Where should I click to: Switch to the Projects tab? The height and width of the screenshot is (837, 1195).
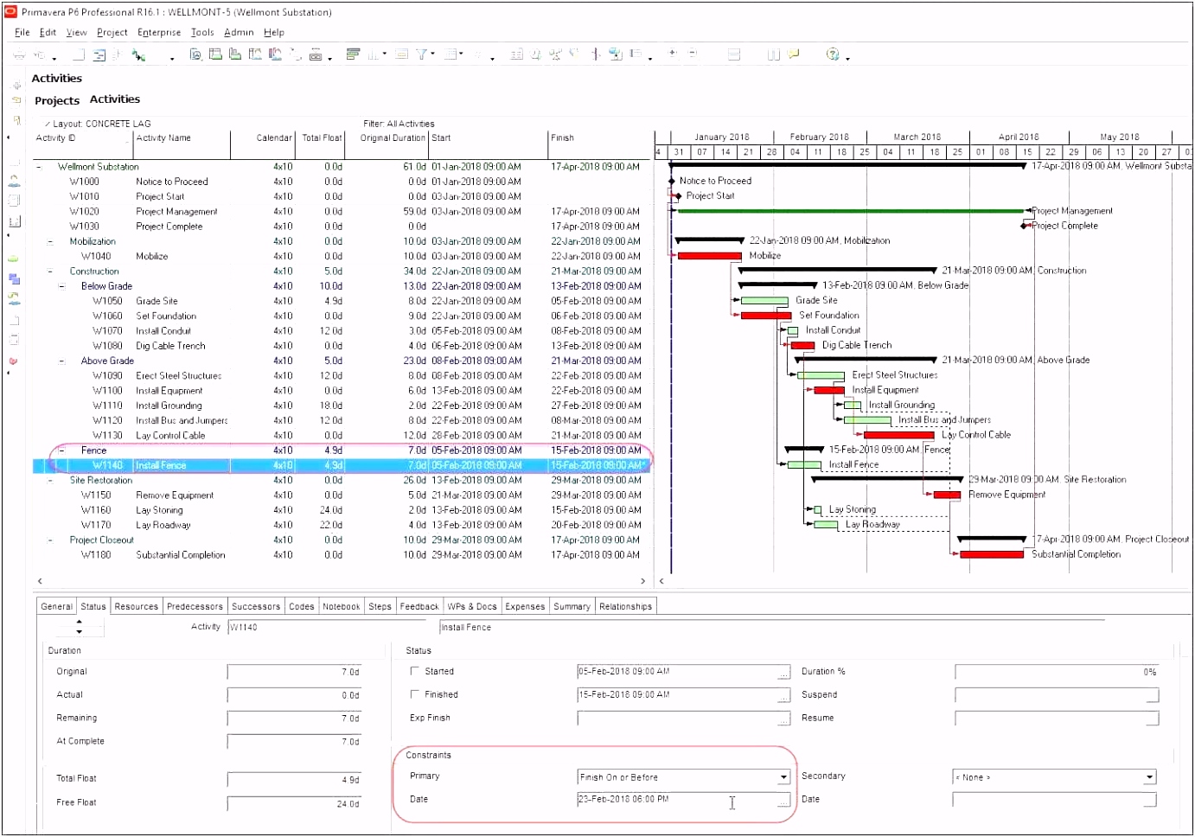point(57,100)
